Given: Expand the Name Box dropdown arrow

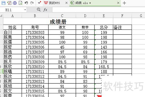Looking at the screenshot, I should (x=25, y=10).
